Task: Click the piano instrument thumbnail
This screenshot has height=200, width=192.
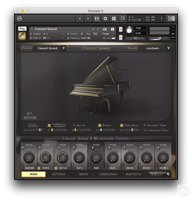Action: (22, 36)
